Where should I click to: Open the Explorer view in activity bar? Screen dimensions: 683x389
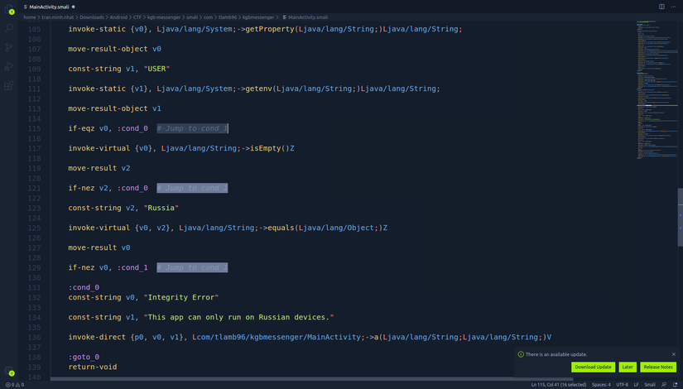click(x=9, y=9)
